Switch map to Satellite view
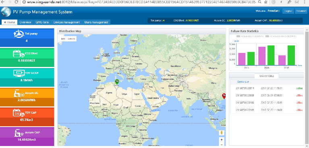This screenshot has height=148, width=309. [x=71, y=39]
